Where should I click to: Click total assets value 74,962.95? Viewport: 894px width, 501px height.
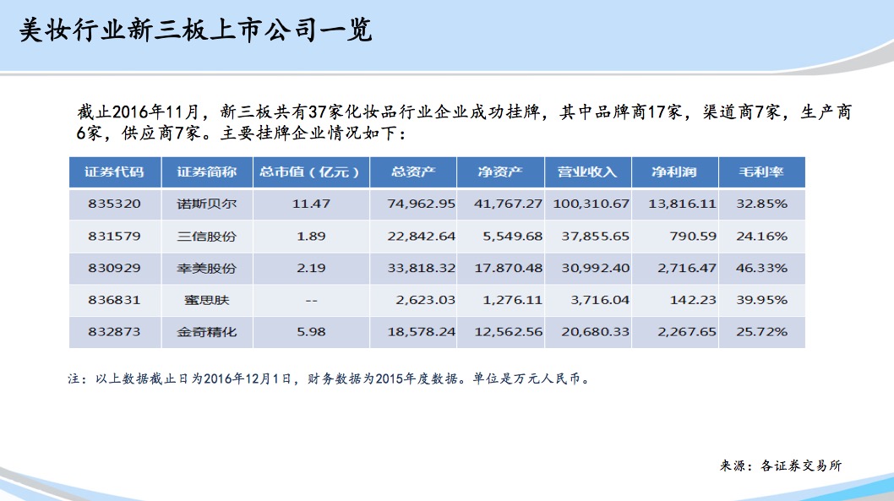(422, 204)
